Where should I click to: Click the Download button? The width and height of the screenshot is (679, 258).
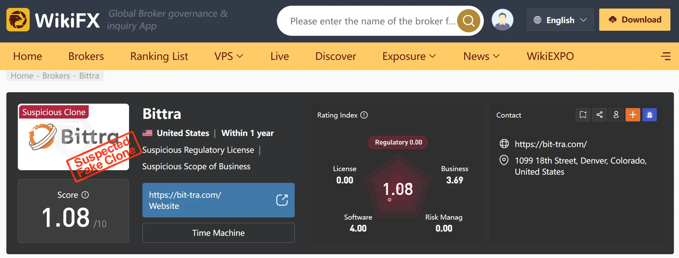635,20
